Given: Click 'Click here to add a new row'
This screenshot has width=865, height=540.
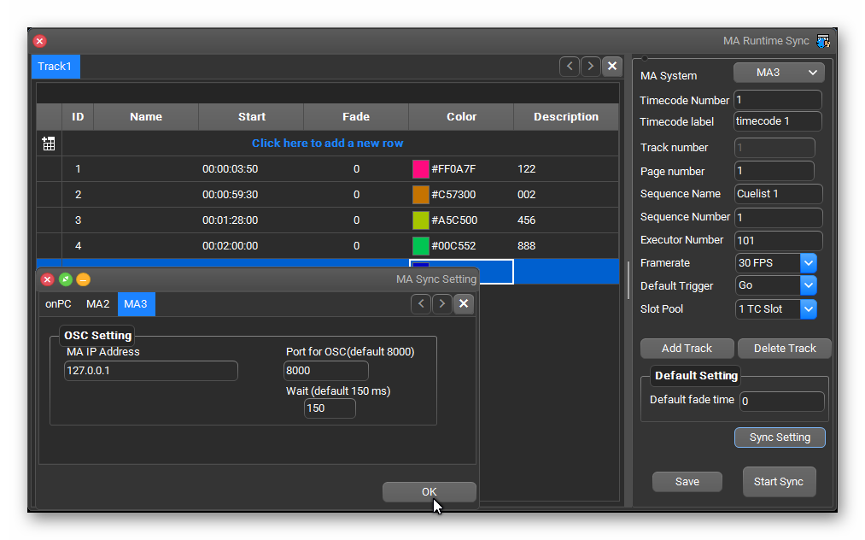Looking at the screenshot, I should pos(328,143).
